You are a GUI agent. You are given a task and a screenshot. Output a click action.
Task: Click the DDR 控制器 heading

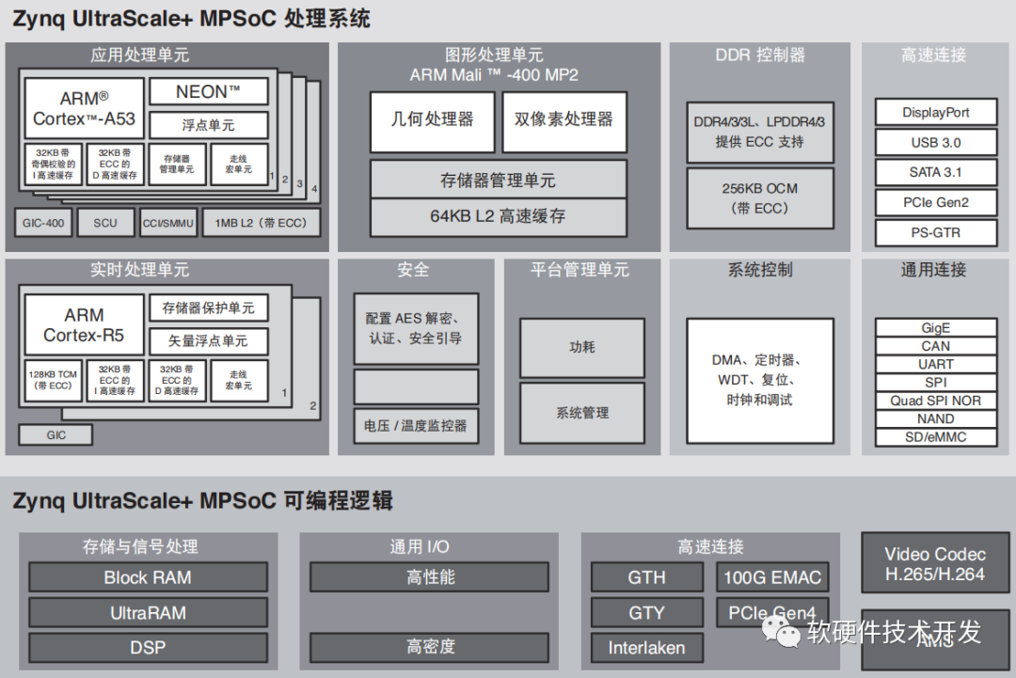760,55
